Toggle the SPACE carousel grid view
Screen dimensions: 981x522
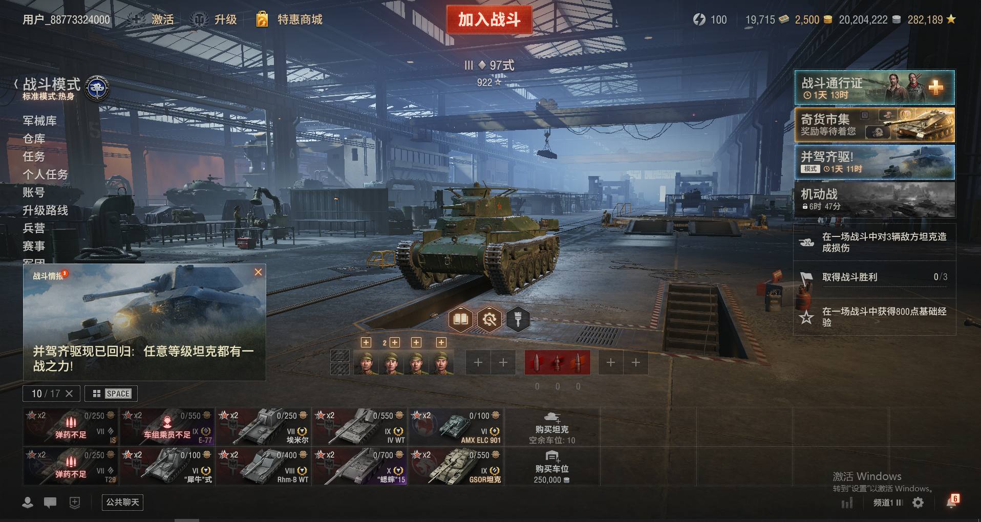tap(111, 394)
